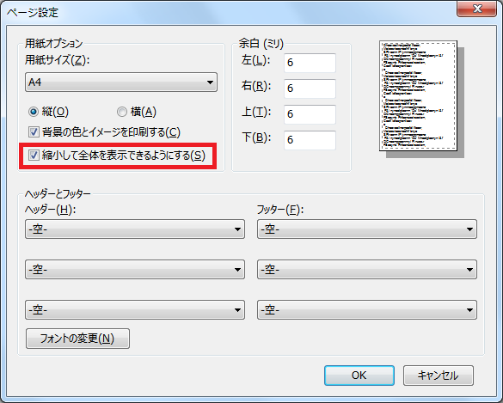Click the フォントの変更 button
The image size is (503, 403).
[77, 339]
